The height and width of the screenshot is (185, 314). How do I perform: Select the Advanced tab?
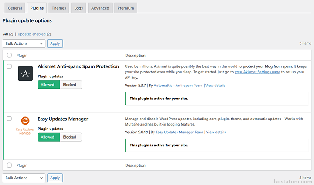click(x=100, y=8)
